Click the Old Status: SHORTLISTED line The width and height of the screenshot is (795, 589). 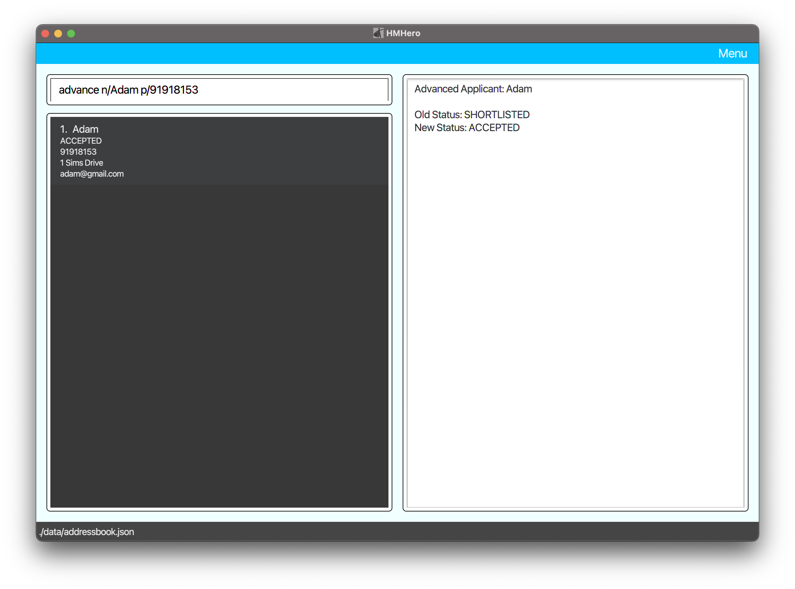tap(472, 114)
